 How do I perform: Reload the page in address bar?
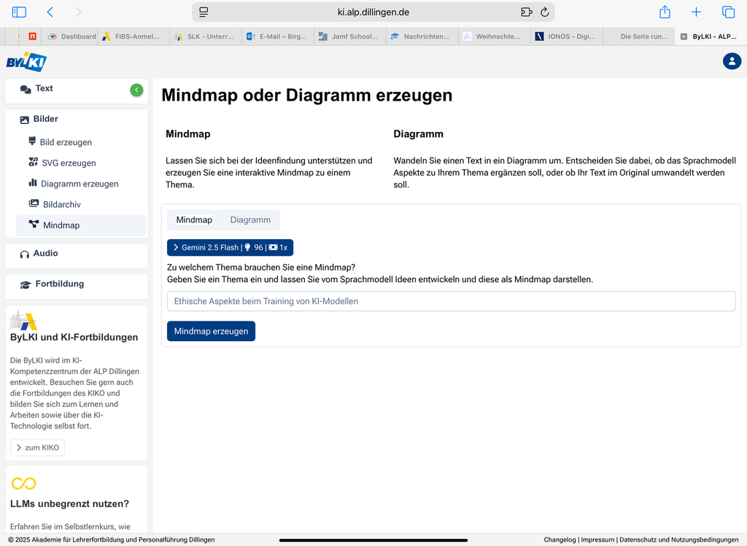point(544,12)
